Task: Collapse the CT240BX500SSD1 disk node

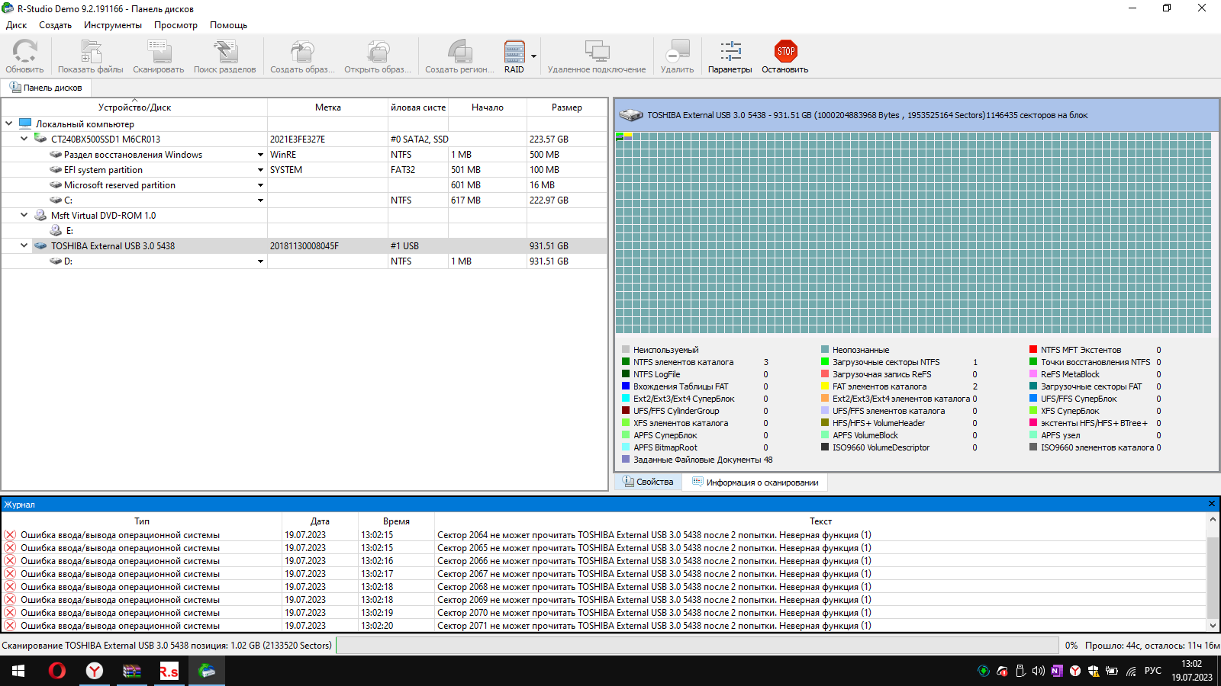Action: (24, 139)
